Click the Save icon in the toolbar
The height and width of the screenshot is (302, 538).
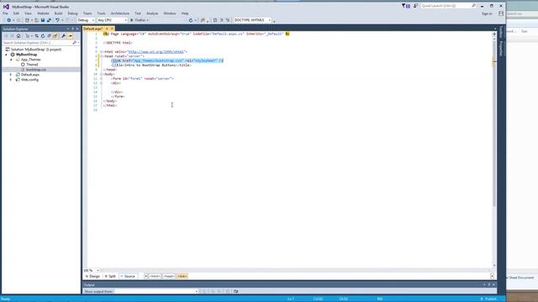(x=43, y=20)
